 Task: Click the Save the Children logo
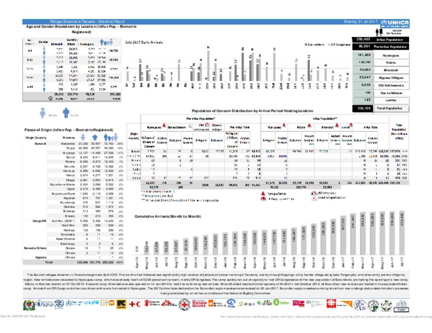click(x=151, y=304)
